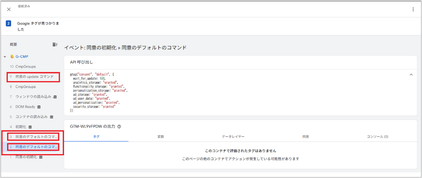Clear the event list with the delete-lines icon

click(55, 44)
